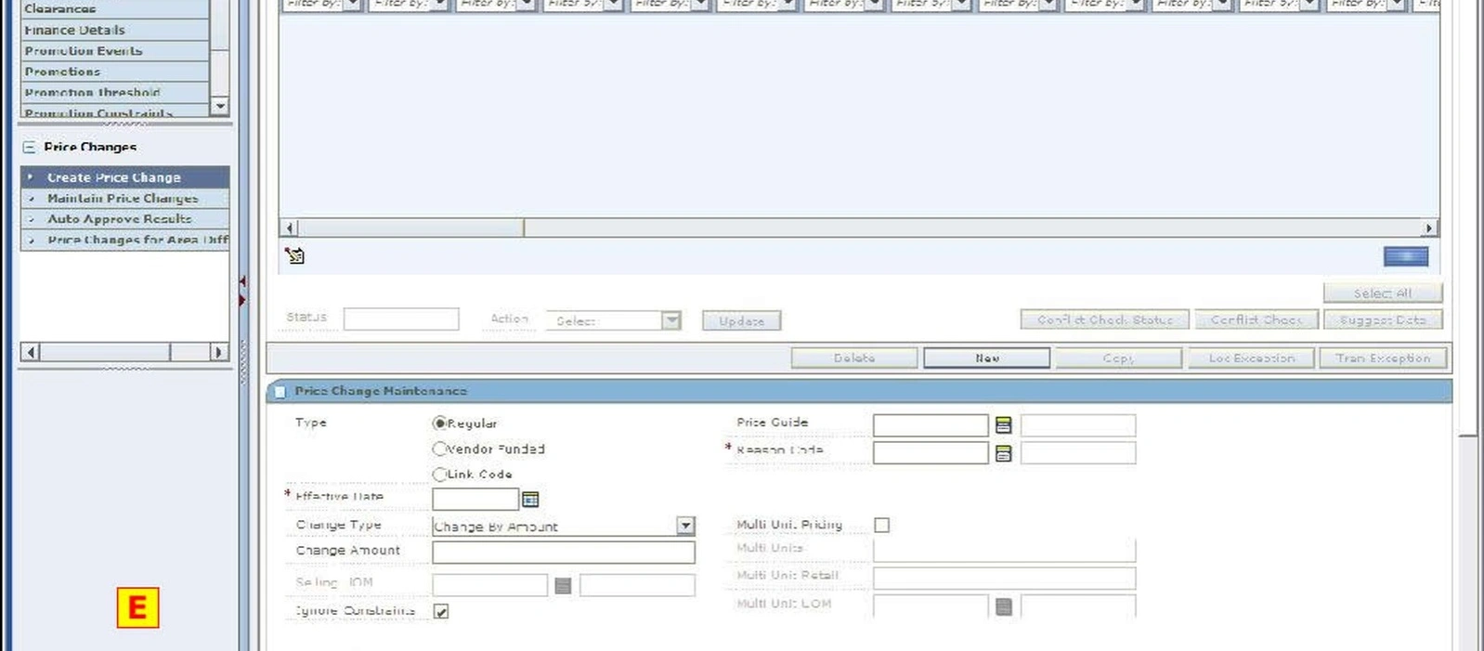Click the Multi Units input field
Screen dimensions: 1484x651
tap(1005, 549)
